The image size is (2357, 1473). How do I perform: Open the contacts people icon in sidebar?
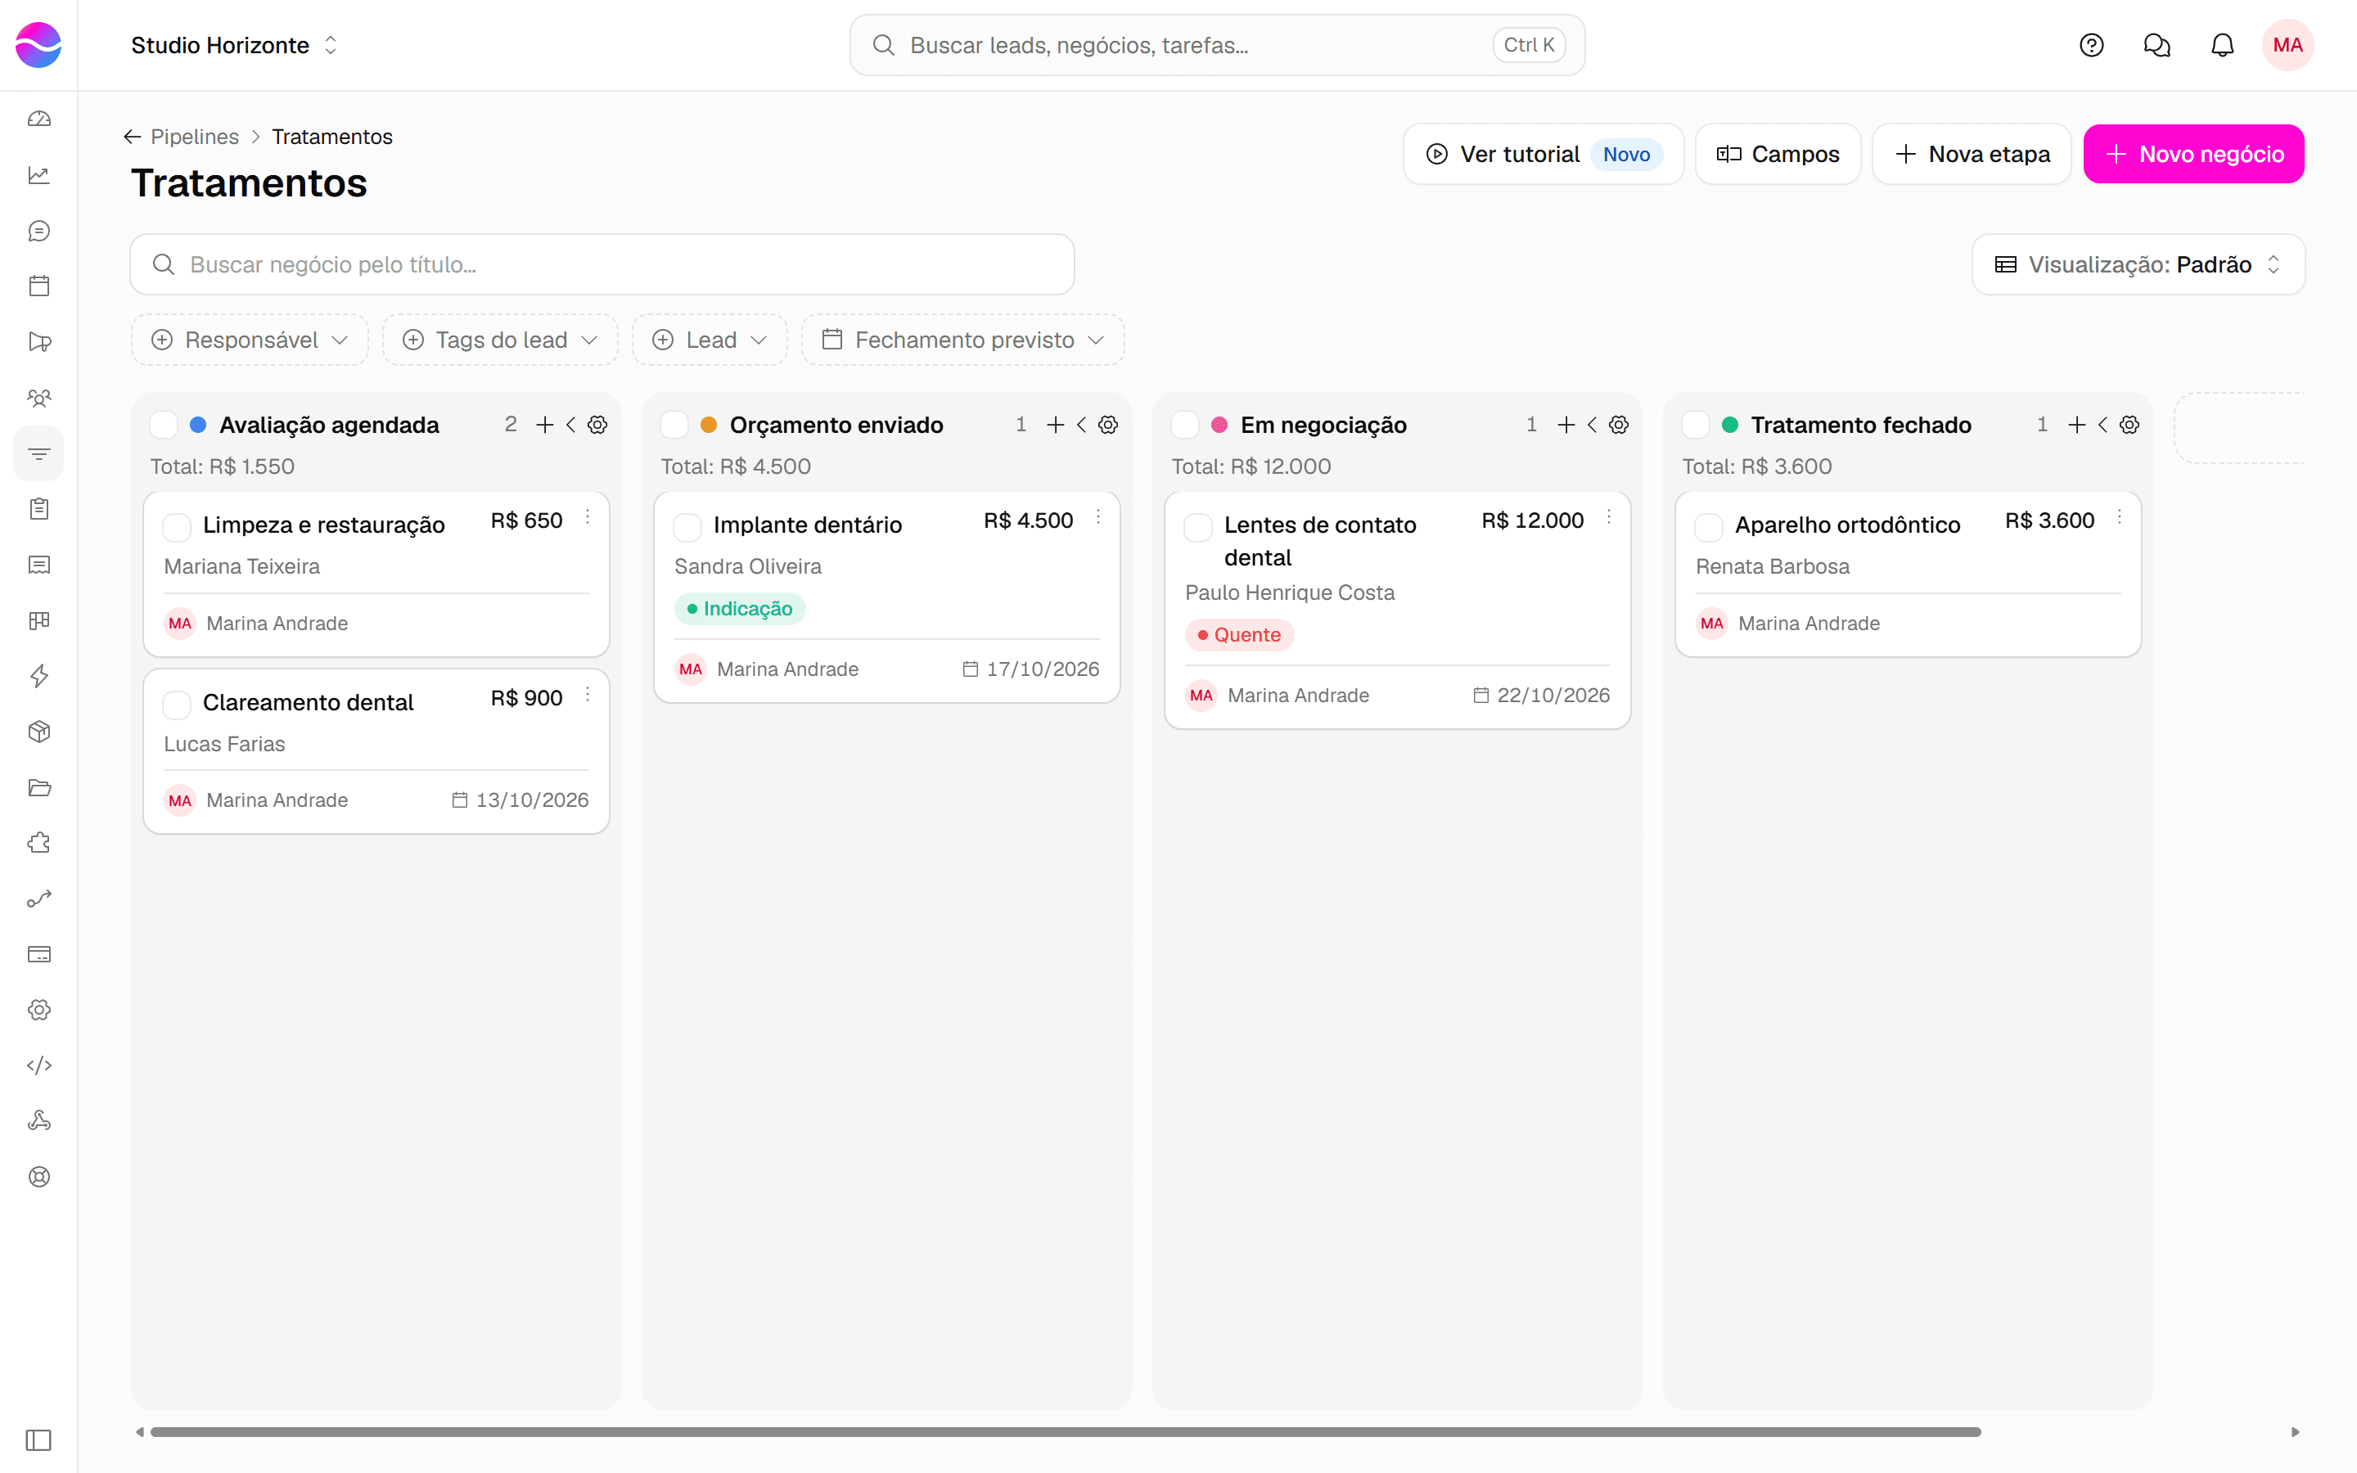tap(39, 398)
